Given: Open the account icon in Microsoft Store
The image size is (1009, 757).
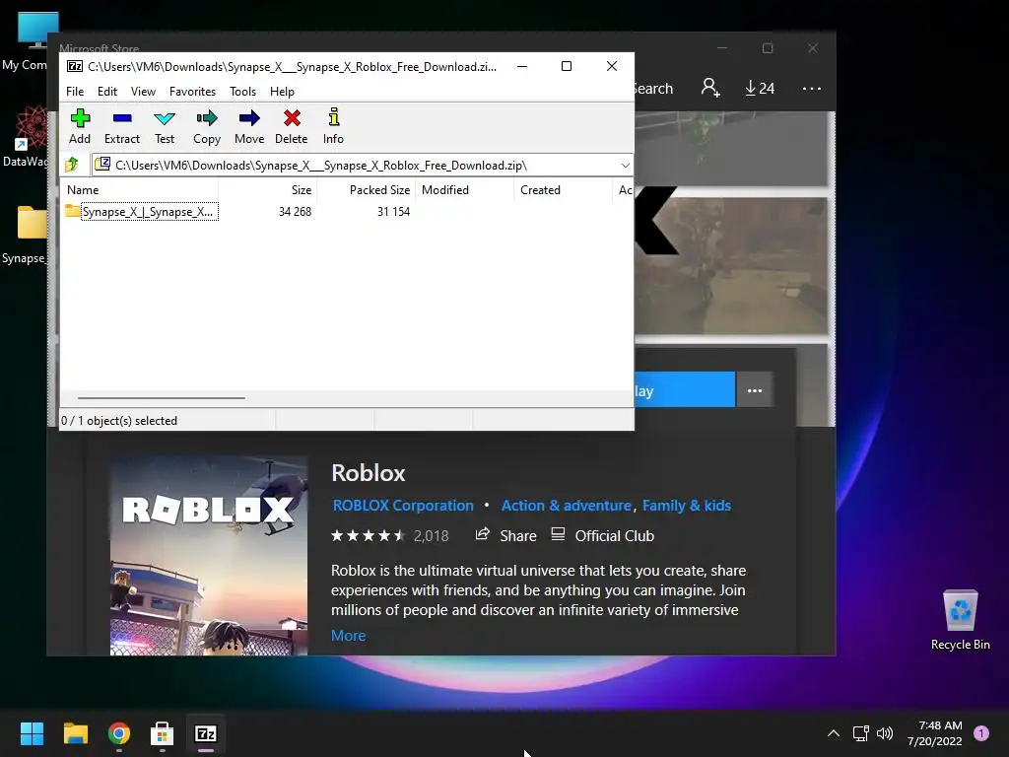Looking at the screenshot, I should pos(710,88).
